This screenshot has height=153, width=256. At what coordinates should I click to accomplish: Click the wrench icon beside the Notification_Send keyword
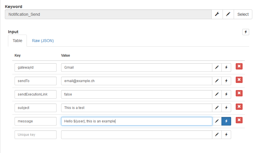tap(217, 14)
